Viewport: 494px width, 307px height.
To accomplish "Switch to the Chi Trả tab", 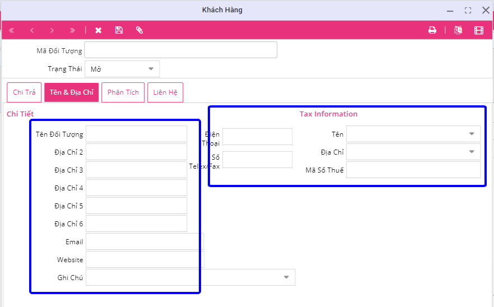I will pyautogui.click(x=24, y=92).
